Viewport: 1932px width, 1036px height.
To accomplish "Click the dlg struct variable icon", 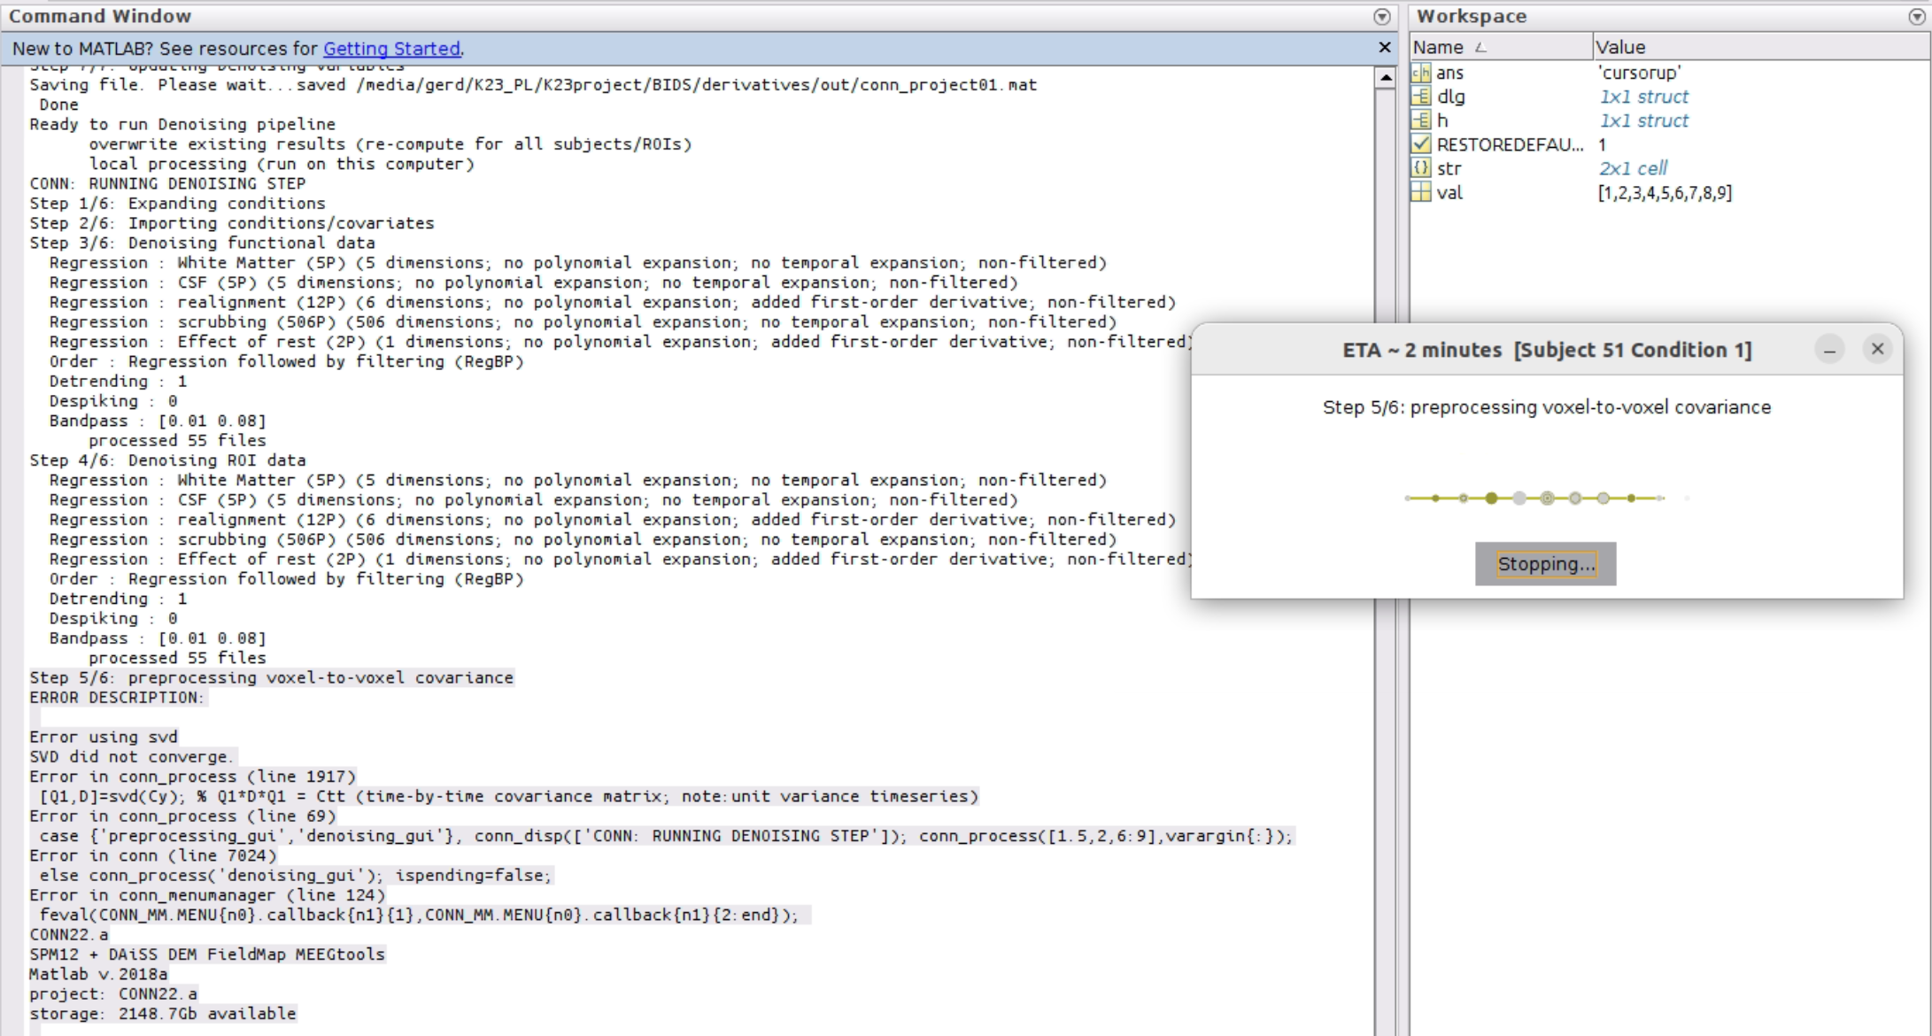I will 1421,97.
